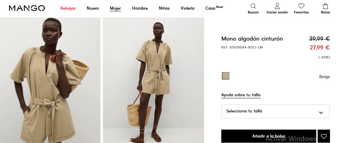This screenshot has width=340, height=143.
Task: Click the Buscar magnifier icon
Action: click(x=253, y=6)
